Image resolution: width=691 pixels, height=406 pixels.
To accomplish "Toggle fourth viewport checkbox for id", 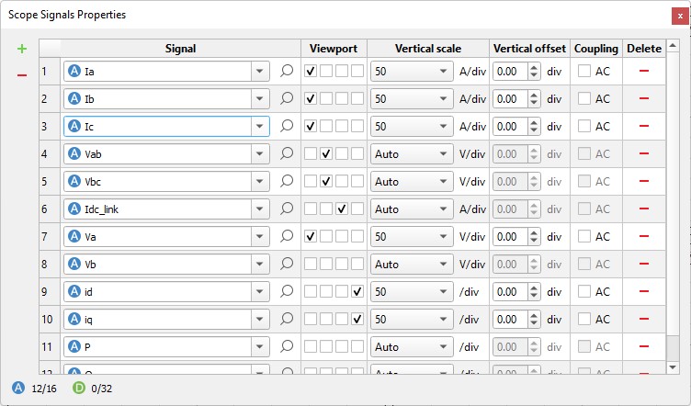I will click(357, 291).
